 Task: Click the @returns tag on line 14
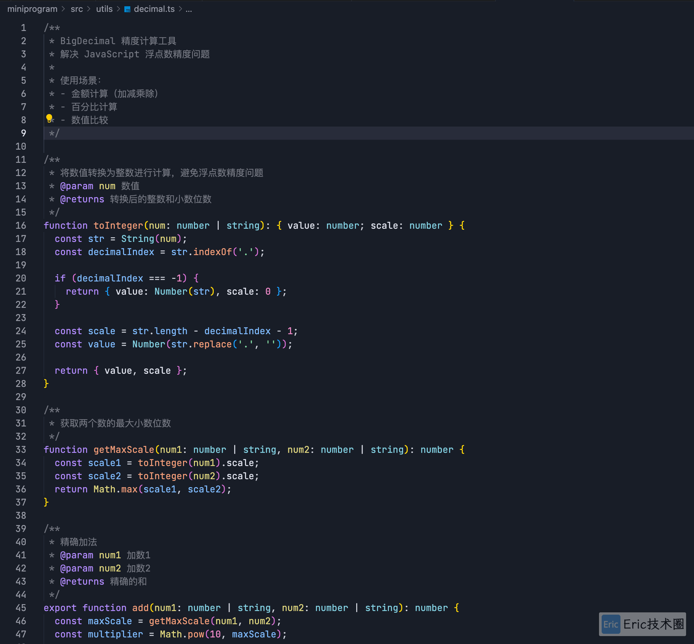click(x=82, y=199)
